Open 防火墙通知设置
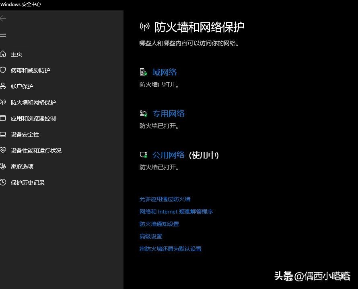Screen dimensions: 358x289 click(159, 224)
